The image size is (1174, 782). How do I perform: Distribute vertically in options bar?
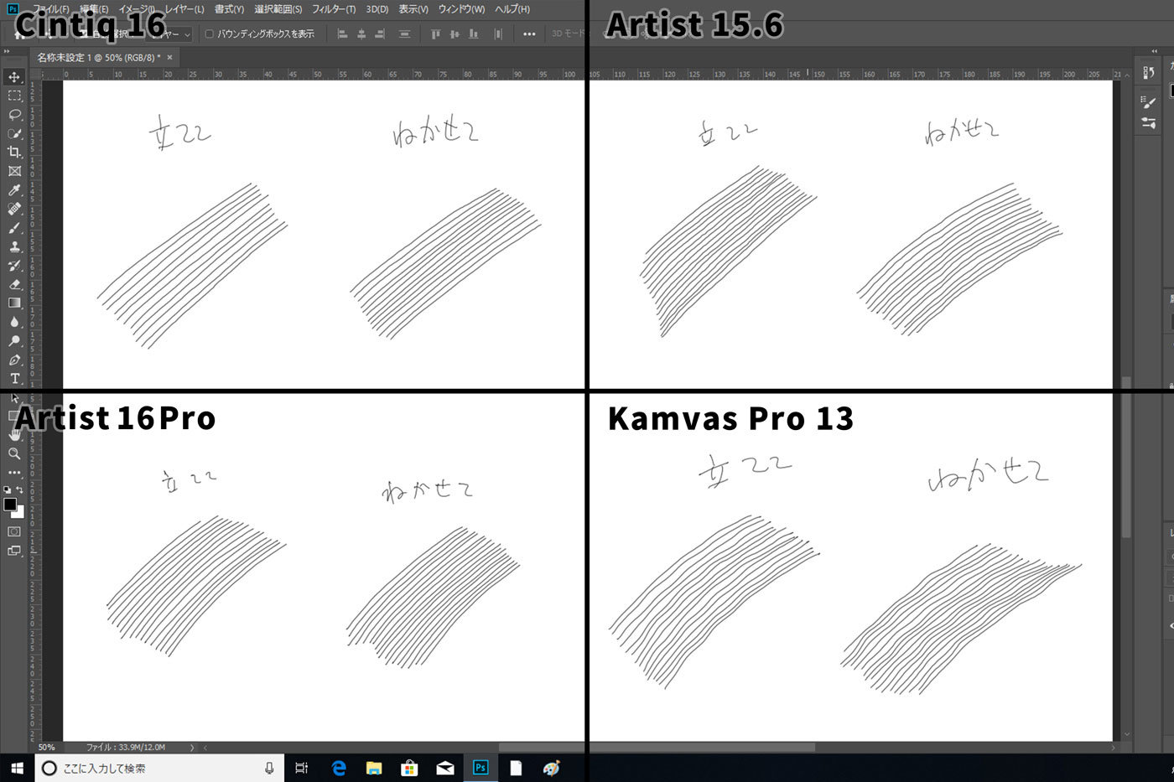point(499,34)
